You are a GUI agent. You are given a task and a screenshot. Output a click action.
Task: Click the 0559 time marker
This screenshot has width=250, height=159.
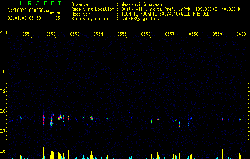pos(217,34)
